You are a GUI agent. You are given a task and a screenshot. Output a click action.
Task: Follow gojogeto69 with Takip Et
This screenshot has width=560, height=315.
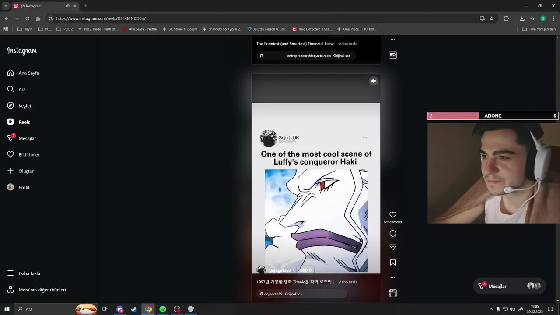pos(305,270)
